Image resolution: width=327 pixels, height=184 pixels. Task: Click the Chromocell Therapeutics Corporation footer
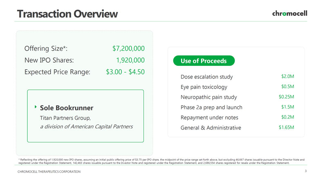tap(49, 171)
